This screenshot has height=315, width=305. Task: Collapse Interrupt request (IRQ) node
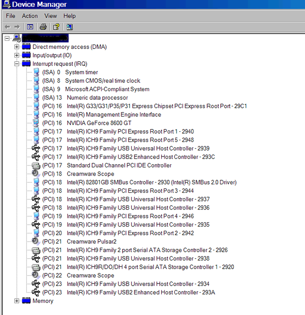point(16,64)
